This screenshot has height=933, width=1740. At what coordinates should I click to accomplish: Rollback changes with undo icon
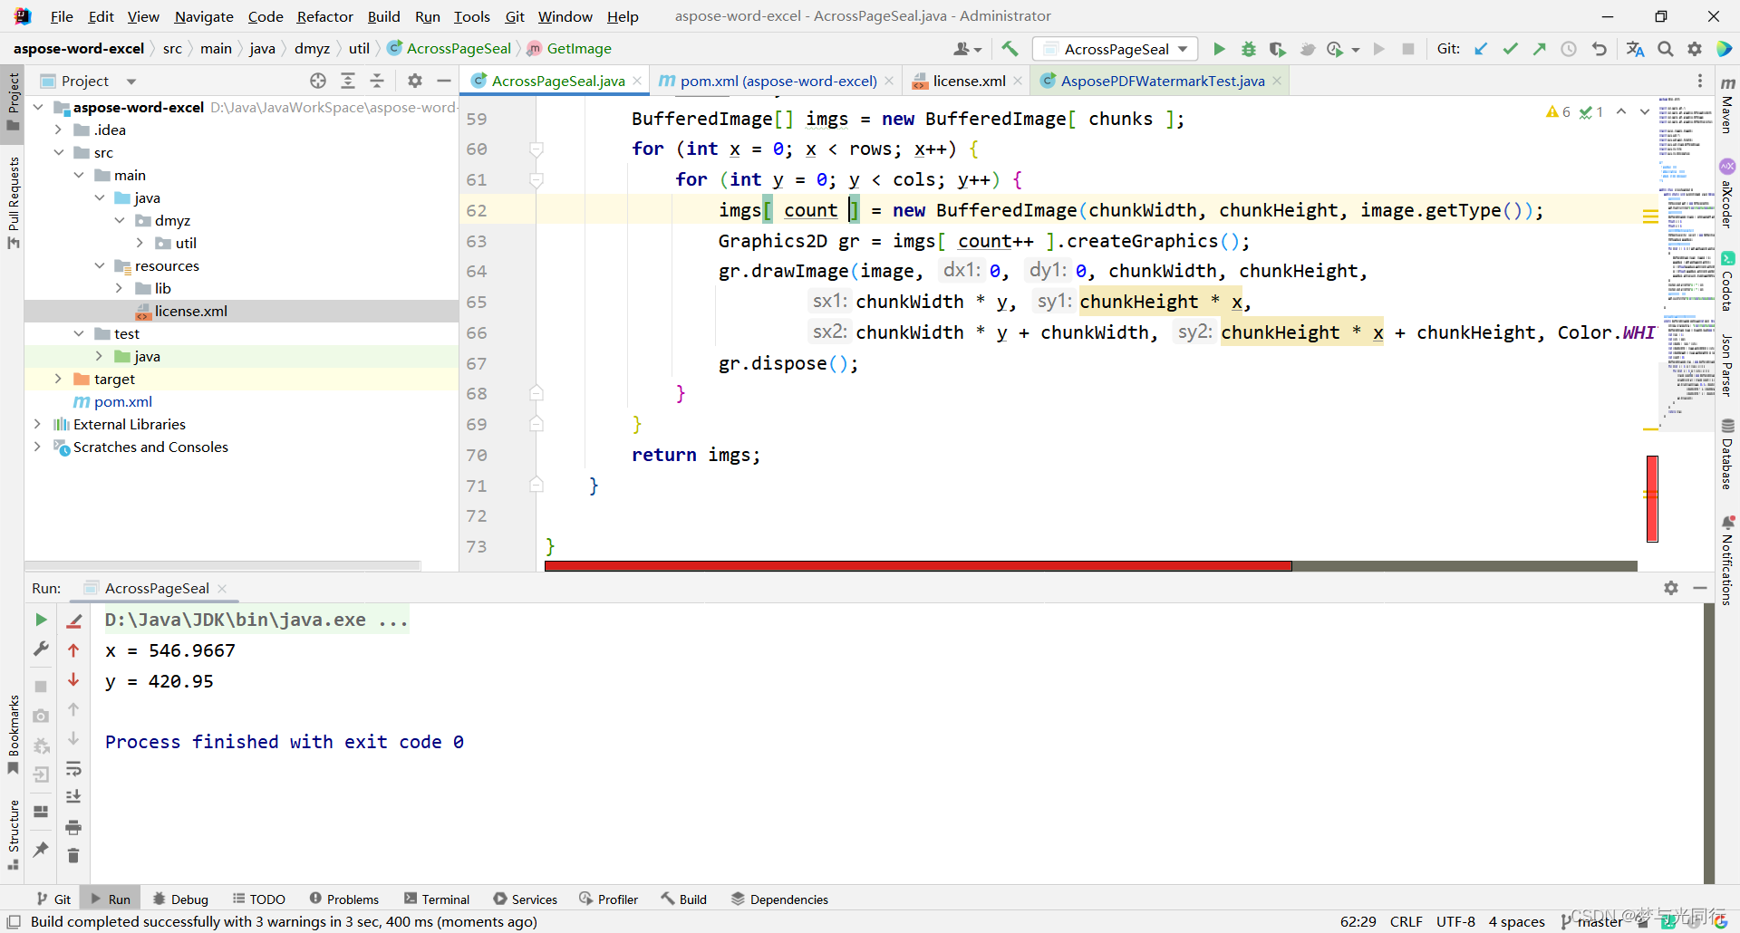tap(1599, 49)
